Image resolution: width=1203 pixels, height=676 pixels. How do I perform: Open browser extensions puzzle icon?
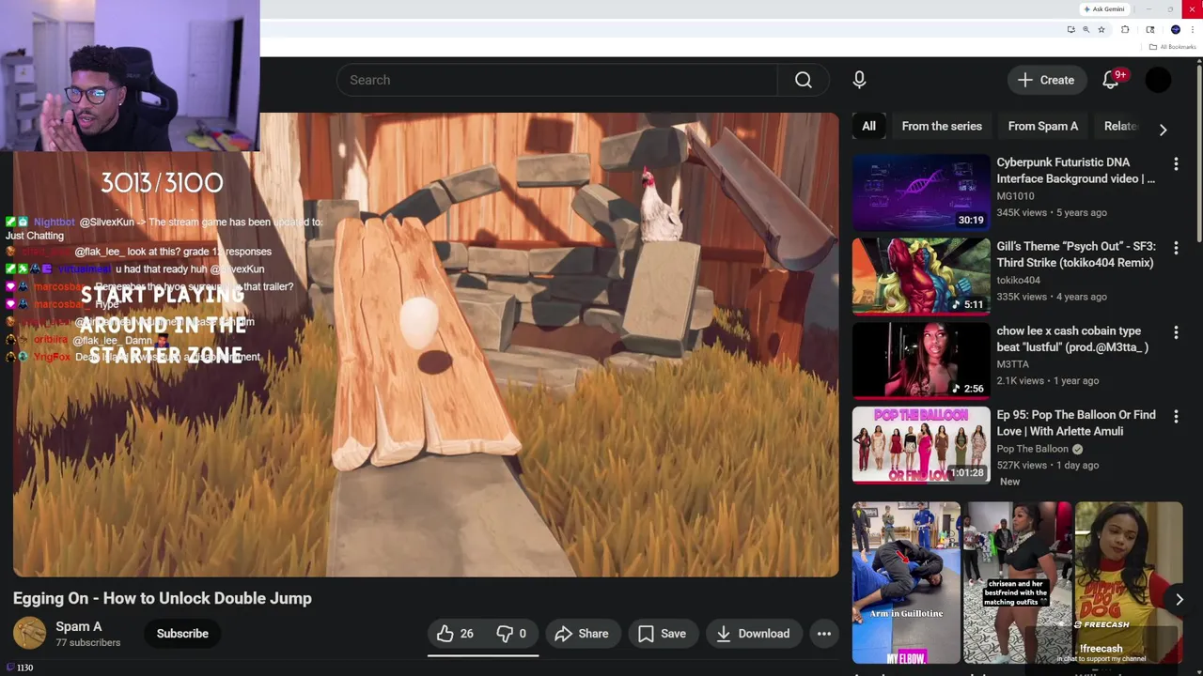click(1125, 30)
